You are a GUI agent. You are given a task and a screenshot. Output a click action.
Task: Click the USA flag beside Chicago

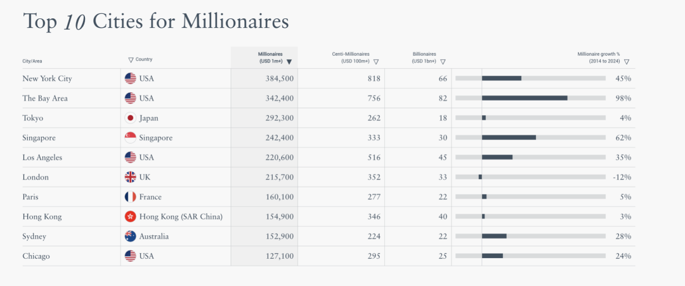(131, 256)
